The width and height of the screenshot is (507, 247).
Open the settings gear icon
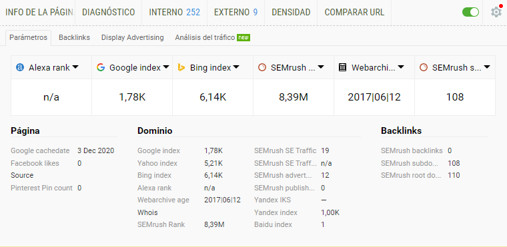[496, 12]
